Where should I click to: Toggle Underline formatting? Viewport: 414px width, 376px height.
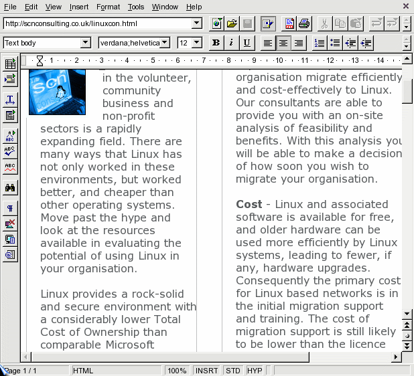pos(247,43)
